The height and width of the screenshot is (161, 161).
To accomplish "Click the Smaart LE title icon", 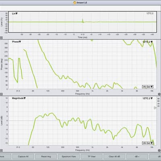I will (x=75, y=2).
